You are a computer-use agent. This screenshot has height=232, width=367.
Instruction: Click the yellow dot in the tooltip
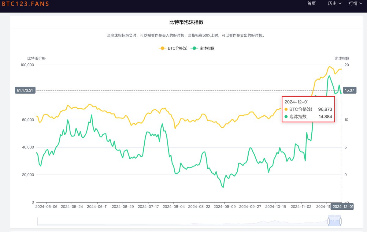(x=286, y=109)
